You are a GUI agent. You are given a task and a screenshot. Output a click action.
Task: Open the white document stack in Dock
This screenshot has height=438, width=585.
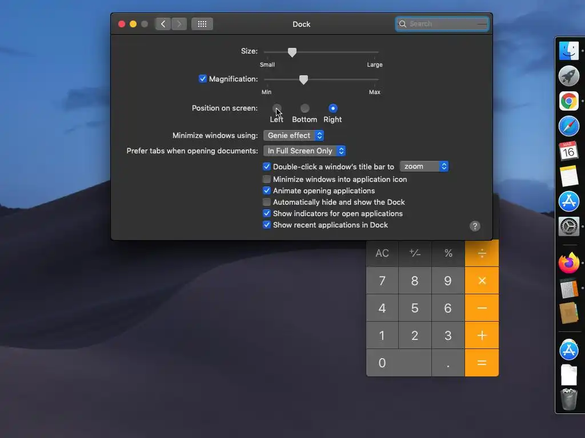click(568, 375)
